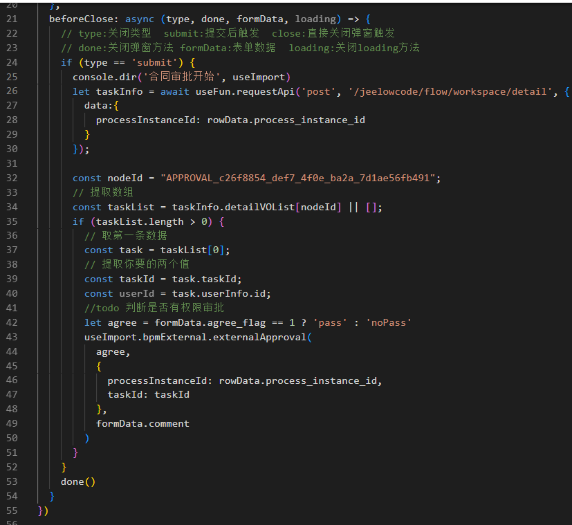Select the useFun.requestApi method name

tap(253, 91)
